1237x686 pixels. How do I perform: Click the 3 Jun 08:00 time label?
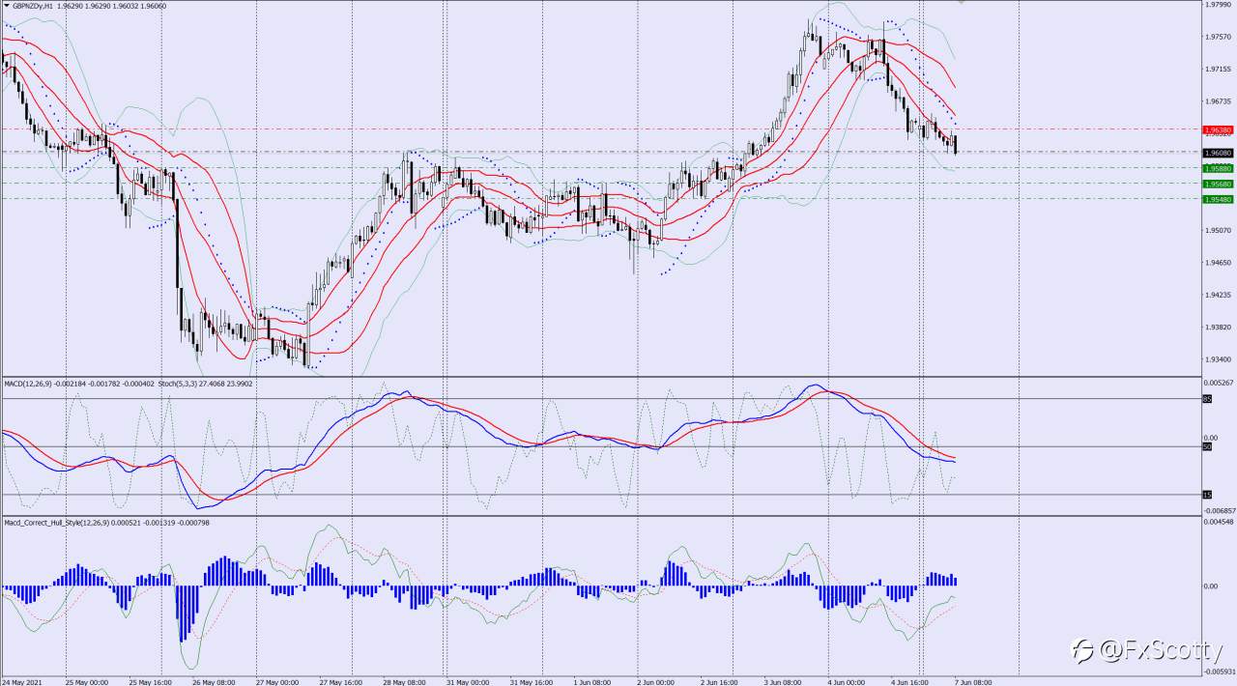[785, 680]
